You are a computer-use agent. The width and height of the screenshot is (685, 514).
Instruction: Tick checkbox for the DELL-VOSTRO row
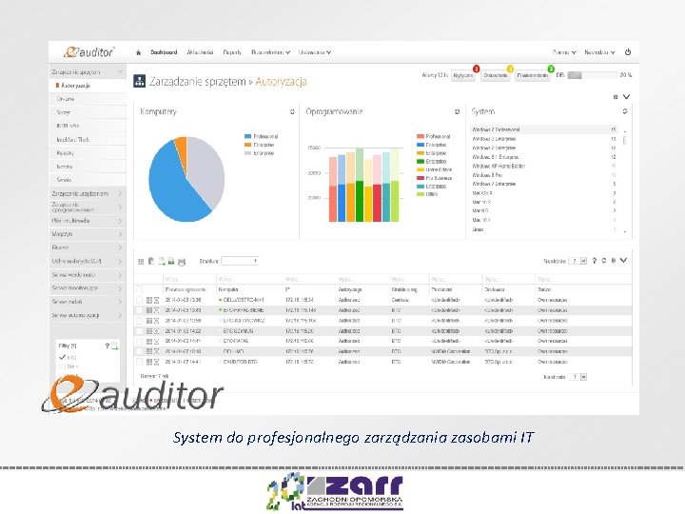click(x=139, y=300)
